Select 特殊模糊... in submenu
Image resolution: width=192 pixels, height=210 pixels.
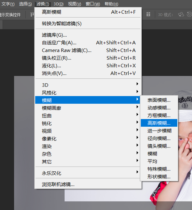coord(159,169)
